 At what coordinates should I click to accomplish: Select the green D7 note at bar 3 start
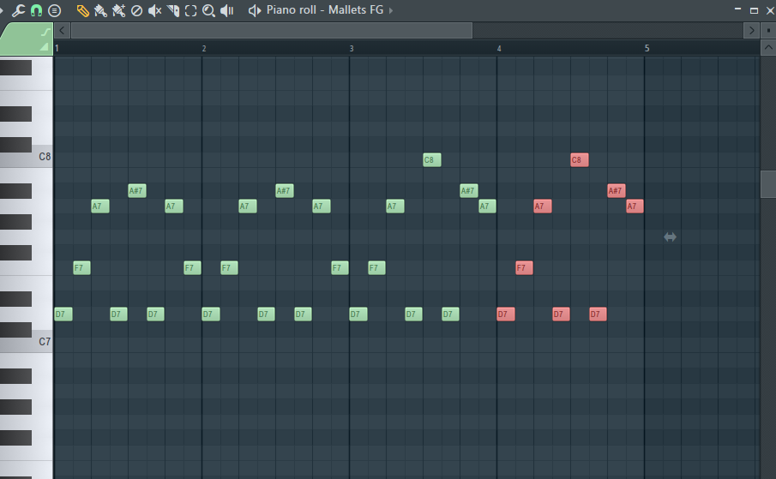[x=358, y=314]
